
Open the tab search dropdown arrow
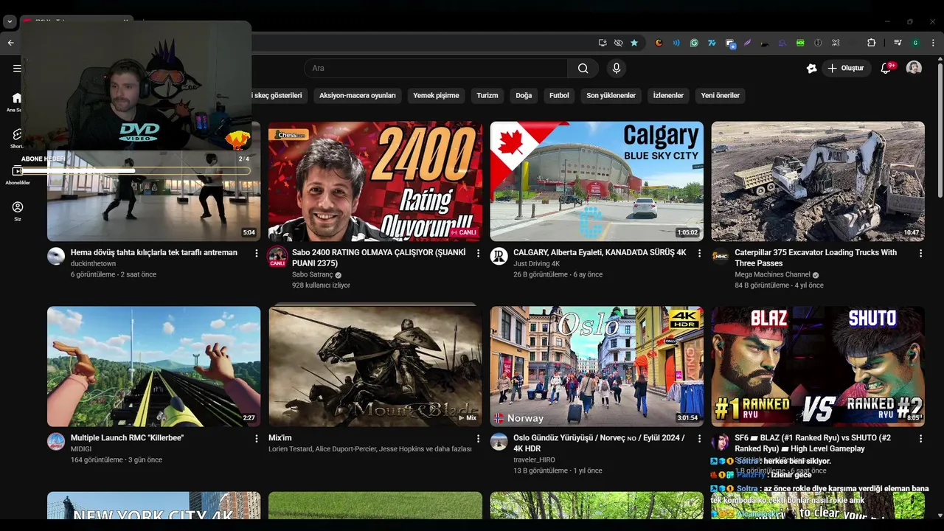click(10, 22)
